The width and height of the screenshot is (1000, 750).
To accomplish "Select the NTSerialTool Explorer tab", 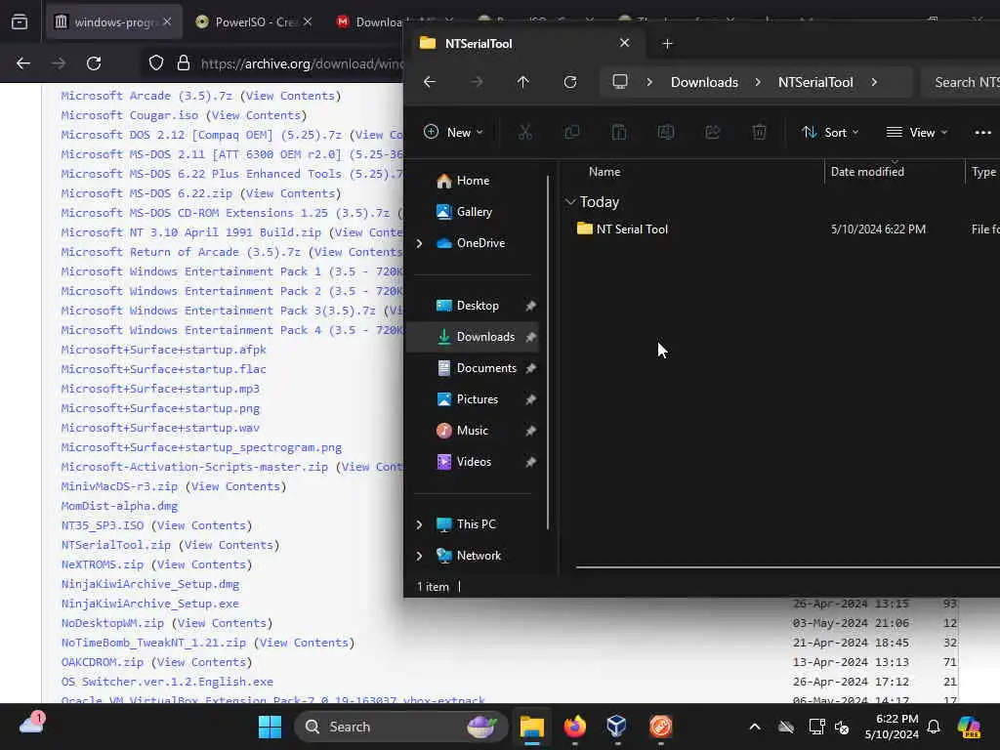I will point(524,43).
